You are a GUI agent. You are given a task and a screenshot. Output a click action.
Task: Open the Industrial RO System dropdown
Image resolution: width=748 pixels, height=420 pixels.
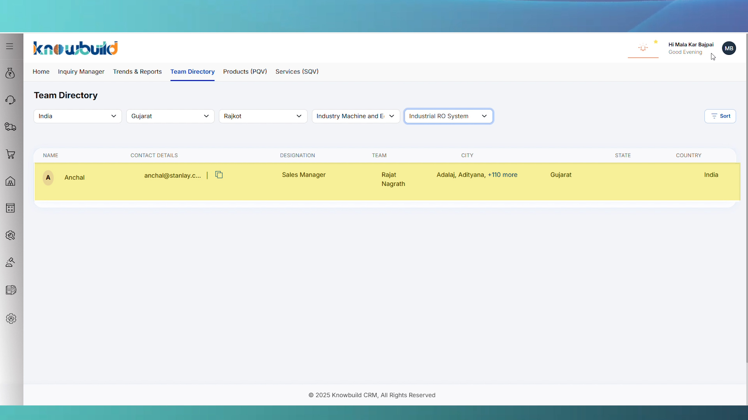[x=448, y=116]
